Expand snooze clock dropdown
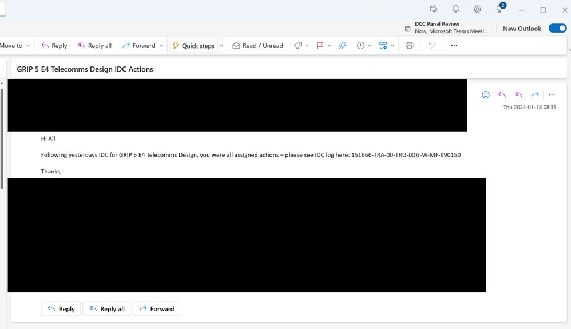The image size is (571, 329). 370,46
